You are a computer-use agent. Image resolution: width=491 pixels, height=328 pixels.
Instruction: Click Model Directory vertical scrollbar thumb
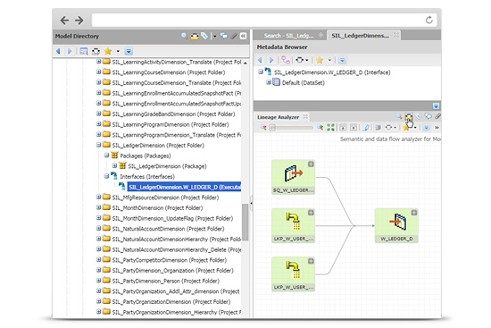(245, 222)
